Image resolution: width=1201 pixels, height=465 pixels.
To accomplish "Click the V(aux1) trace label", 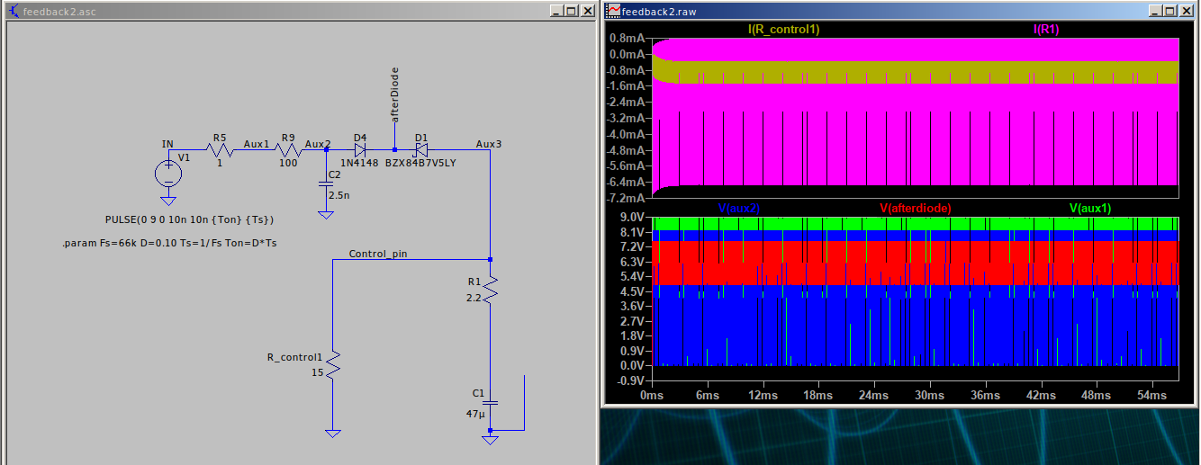I will coord(1089,209).
